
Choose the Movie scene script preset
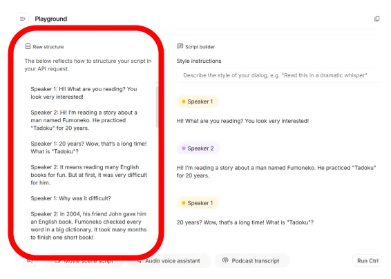coord(86,261)
